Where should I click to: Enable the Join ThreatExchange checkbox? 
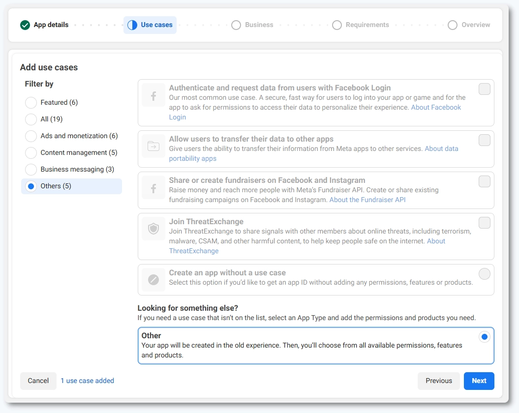(485, 223)
